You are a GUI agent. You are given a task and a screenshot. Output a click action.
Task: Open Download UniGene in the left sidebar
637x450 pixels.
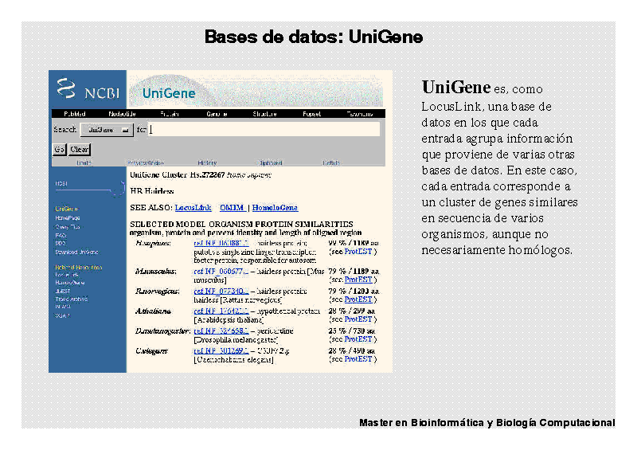point(77,252)
